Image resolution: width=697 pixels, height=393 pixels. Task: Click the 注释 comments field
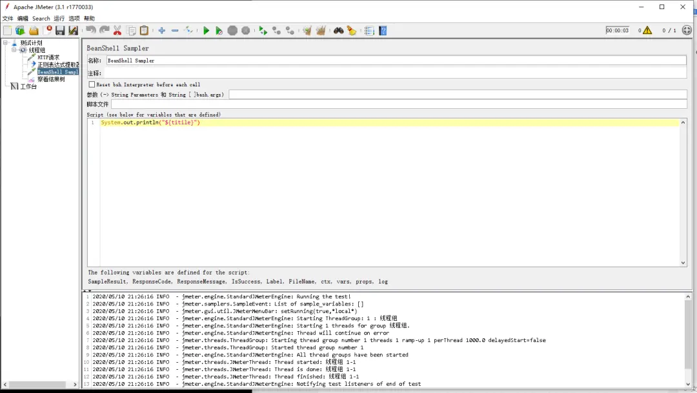(x=396, y=73)
